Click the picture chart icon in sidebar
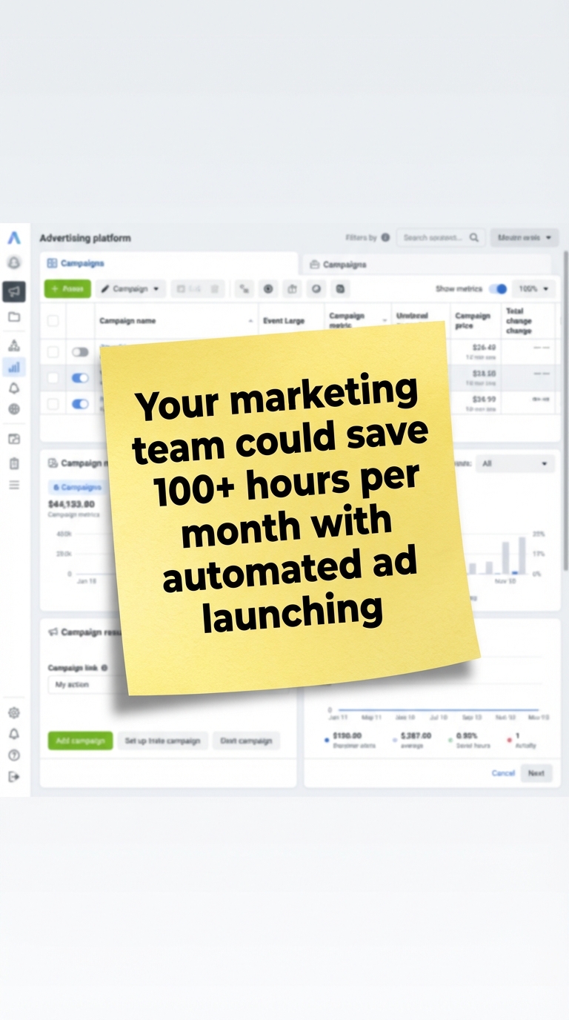 14,439
